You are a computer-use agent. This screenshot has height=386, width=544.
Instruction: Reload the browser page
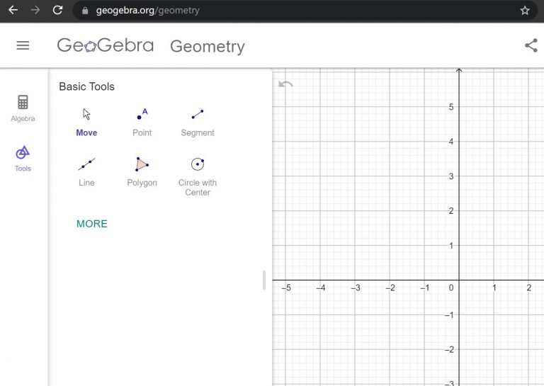tap(57, 10)
